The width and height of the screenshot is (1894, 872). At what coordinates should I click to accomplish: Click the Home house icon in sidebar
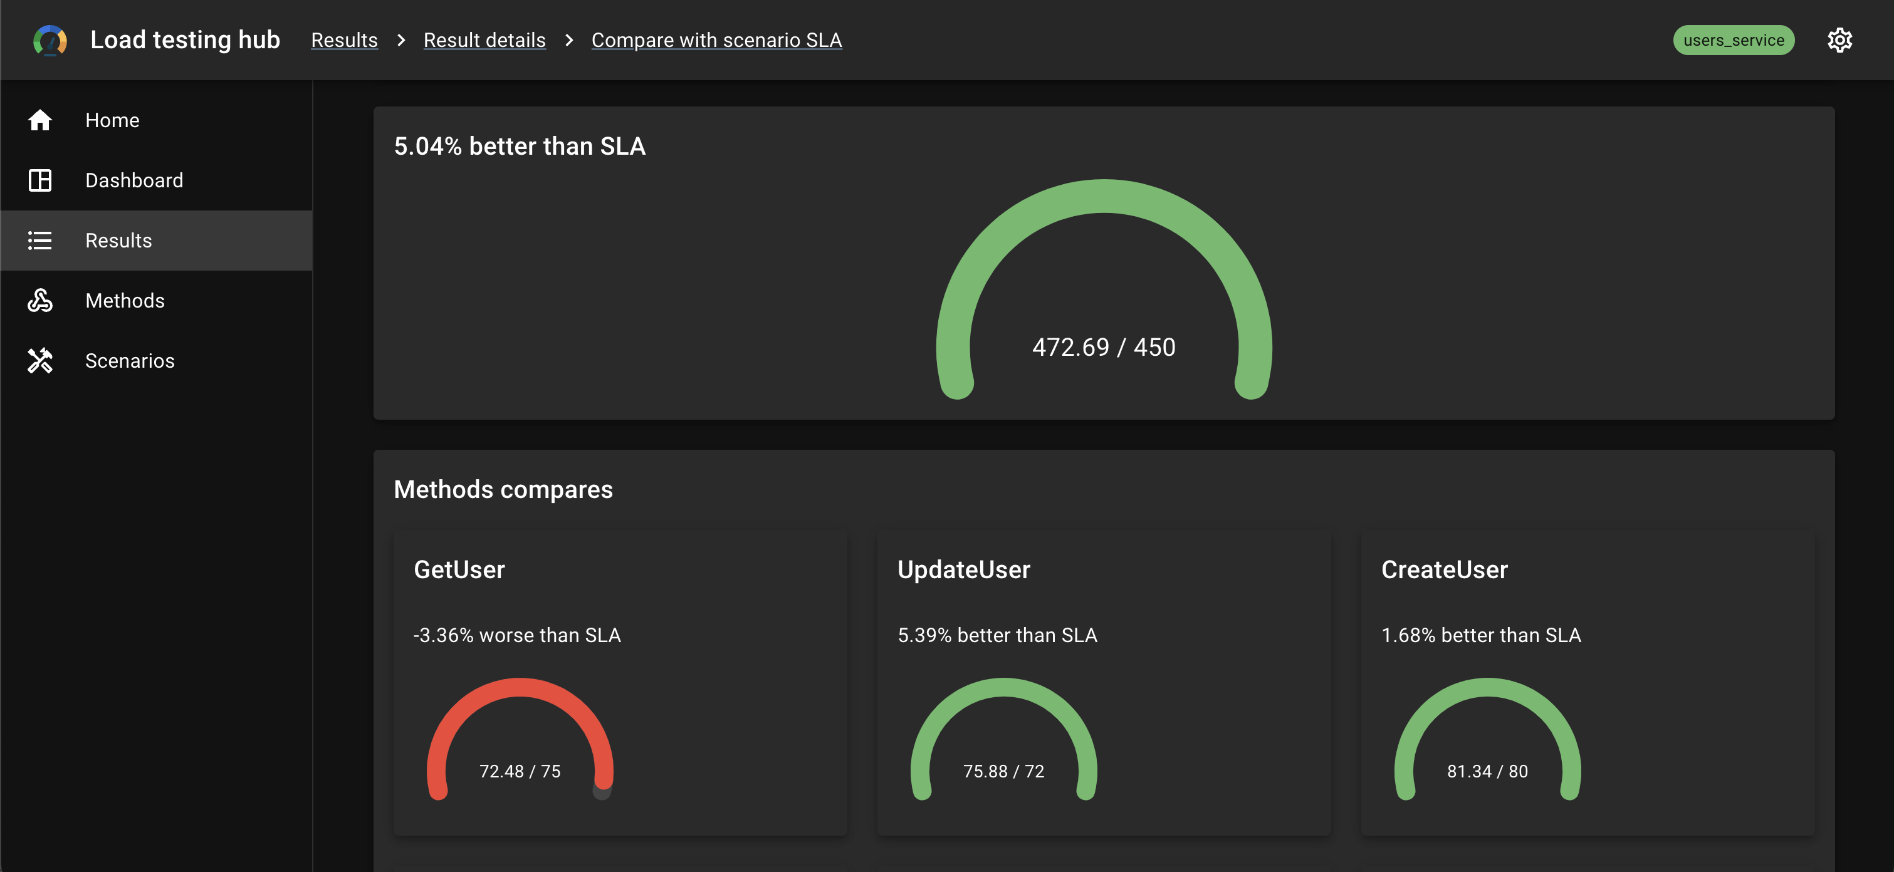(x=39, y=120)
